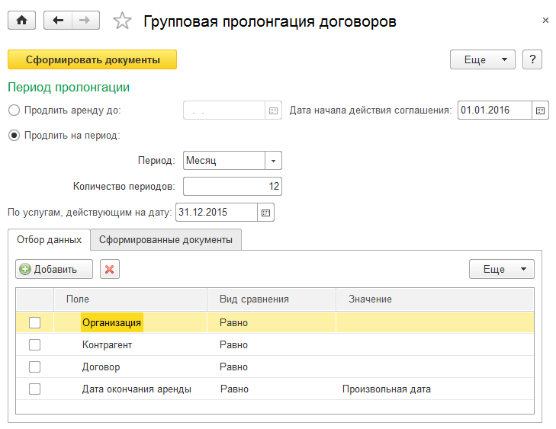Open help with the question mark button
This screenshot has width=556, height=429.
532,59
